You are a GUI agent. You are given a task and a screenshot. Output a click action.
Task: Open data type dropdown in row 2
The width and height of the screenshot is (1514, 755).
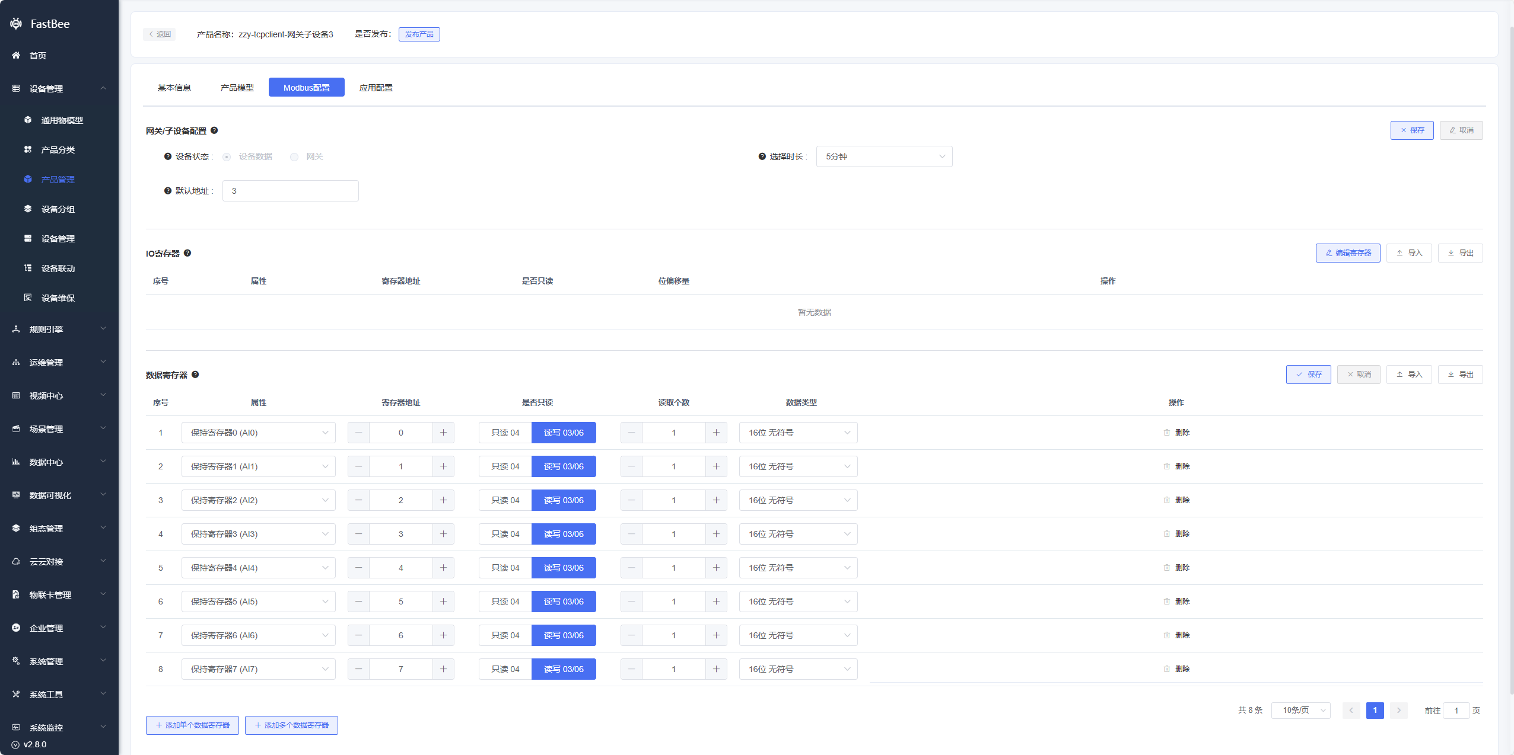(798, 466)
